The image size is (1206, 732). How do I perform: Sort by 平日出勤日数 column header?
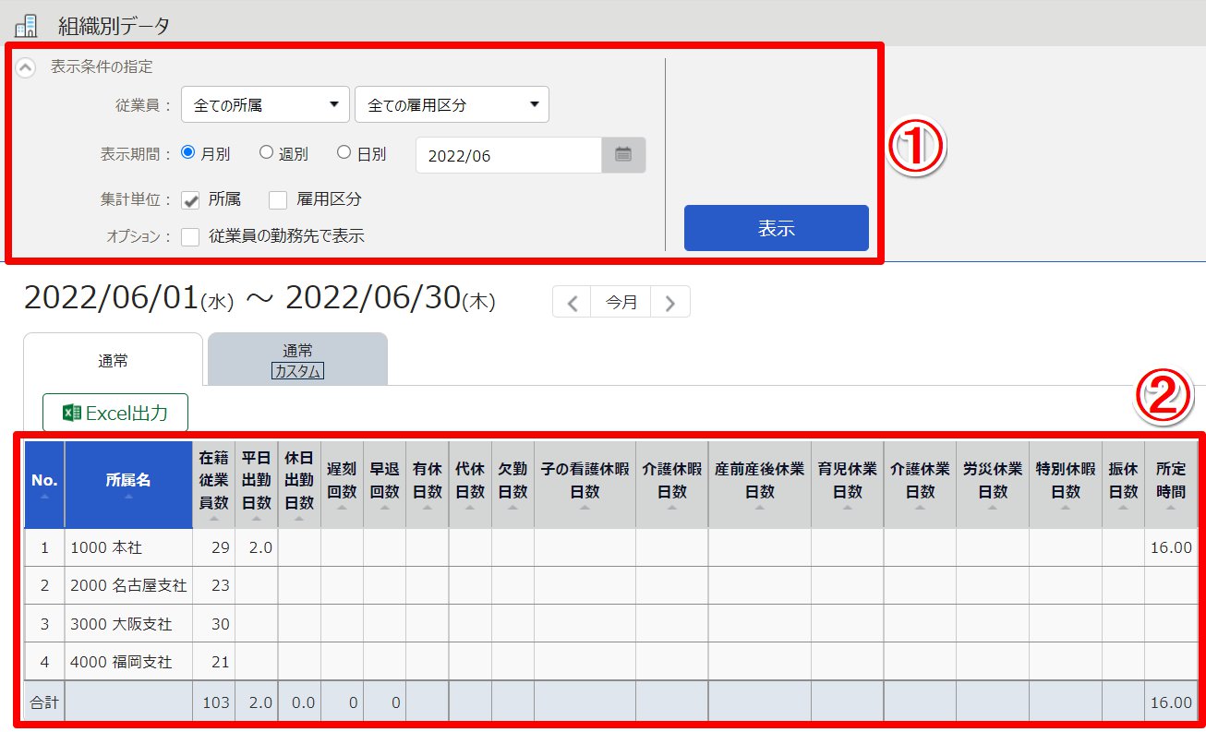(x=257, y=485)
